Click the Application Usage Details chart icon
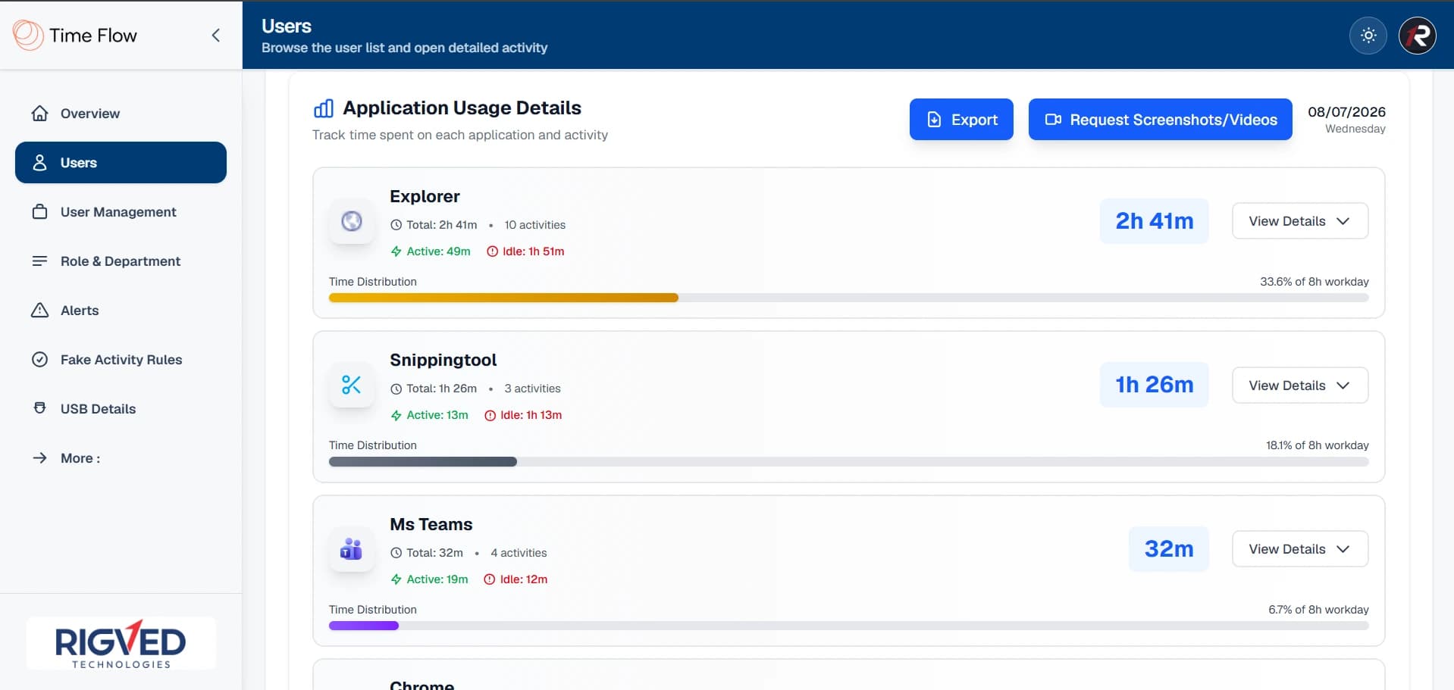Image resolution: width=1454 pixels, height=690 pixels. 324,108
